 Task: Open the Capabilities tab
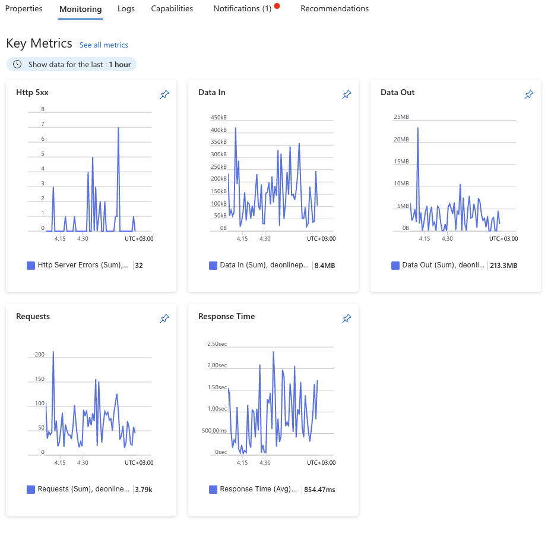172,8
